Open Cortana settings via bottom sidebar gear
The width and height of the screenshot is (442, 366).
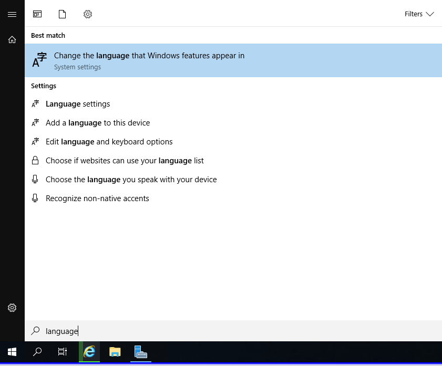[12, 308]
